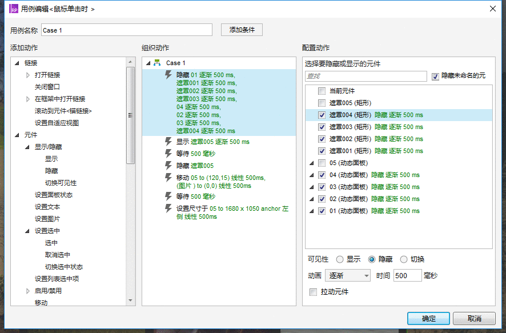Select 滚动到元件<锚链接> action
This screenshot has height=333, width=506.
(x=63, y=111)
